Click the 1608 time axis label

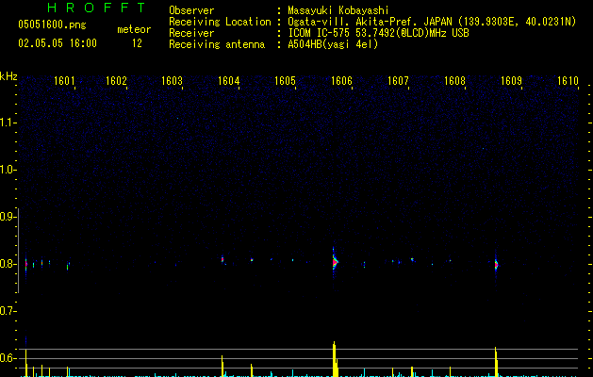pyautogui.click(x=454, y=81)
